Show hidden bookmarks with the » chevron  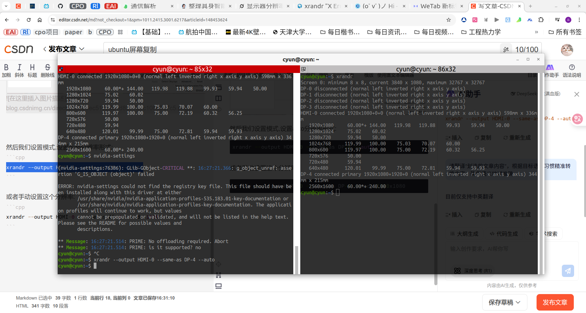pos(537,32)
